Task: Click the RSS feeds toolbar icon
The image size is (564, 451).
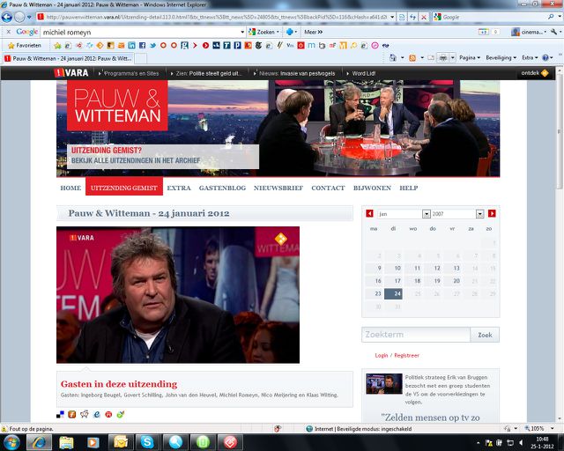Action: click(x=412, y=57)
